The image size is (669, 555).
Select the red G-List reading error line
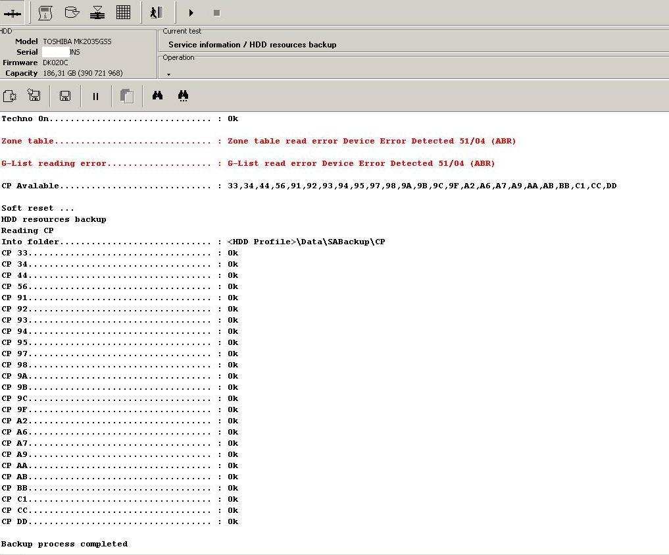pos(248,163)
